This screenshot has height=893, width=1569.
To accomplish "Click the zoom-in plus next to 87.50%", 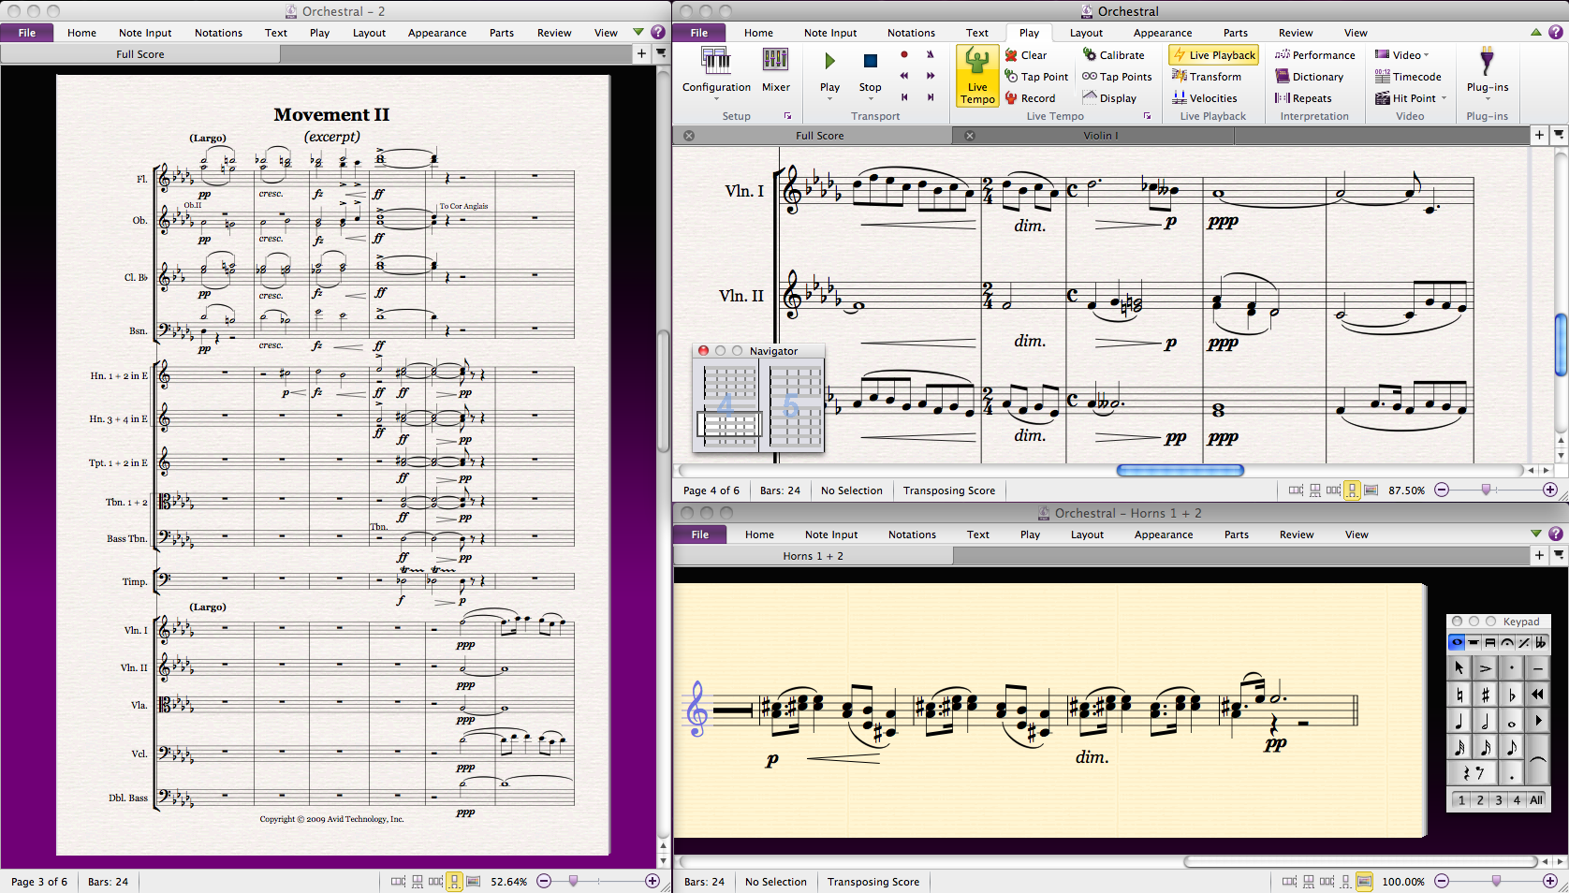I will pos(1549,490).
